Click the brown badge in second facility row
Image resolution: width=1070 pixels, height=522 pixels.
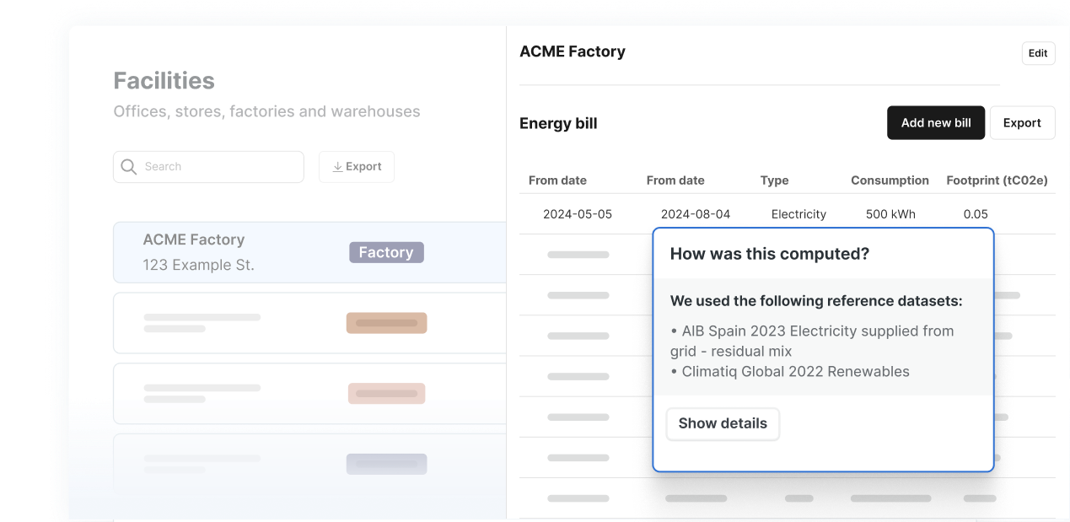pyautogui.click(x=386, y=323)
